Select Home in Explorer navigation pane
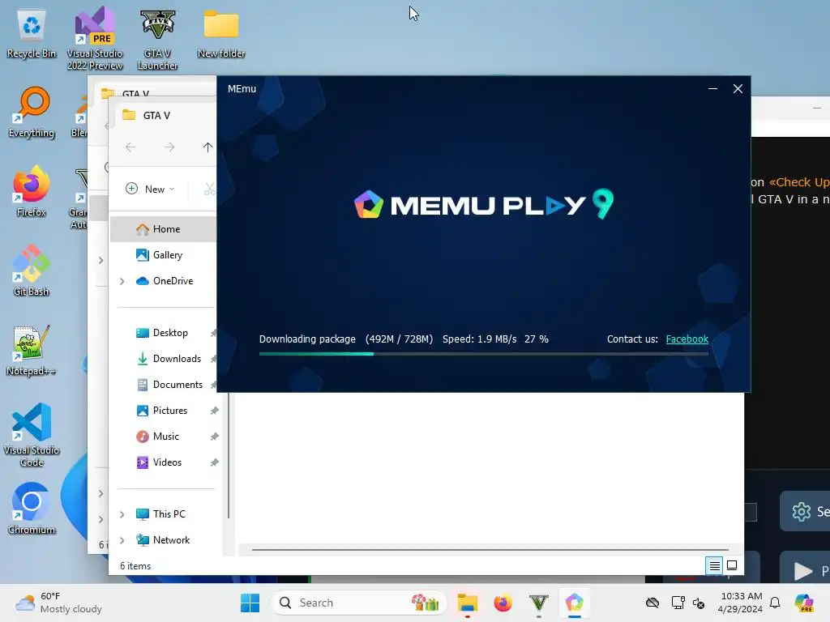 pos(164,229)
